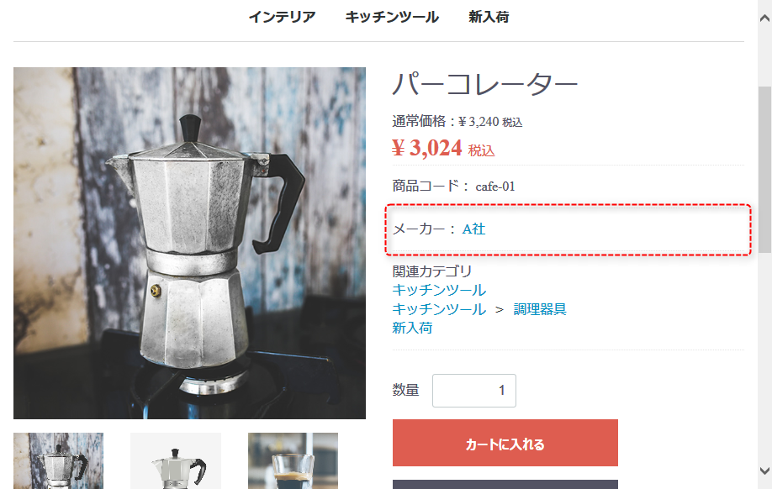Click the scrollbar up arrow
Screen dimensions: 772x489
(764, 18)
